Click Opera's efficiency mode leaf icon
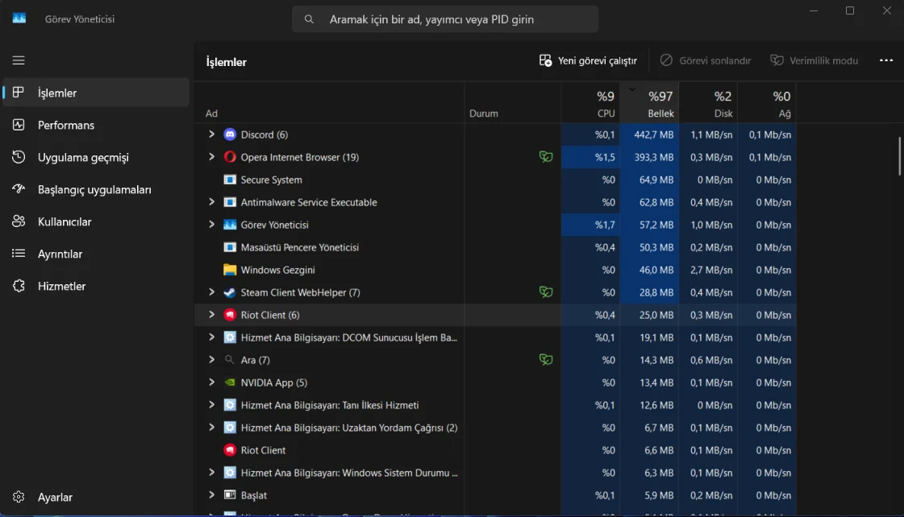The image size is (904, 517). (545, 156)
